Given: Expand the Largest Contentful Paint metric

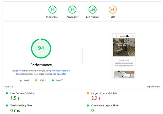Looking at the screenshot, I should 104,93.
